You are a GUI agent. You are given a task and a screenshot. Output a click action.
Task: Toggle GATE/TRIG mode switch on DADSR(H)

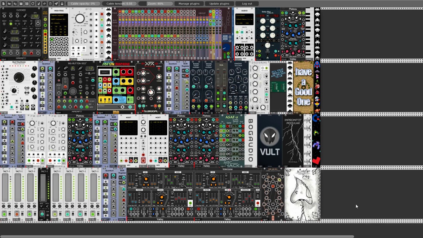266,76
